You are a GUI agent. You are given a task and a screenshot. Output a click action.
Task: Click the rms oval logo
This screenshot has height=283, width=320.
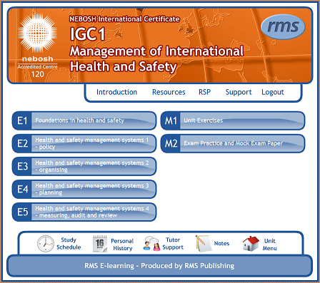[283, 26]
